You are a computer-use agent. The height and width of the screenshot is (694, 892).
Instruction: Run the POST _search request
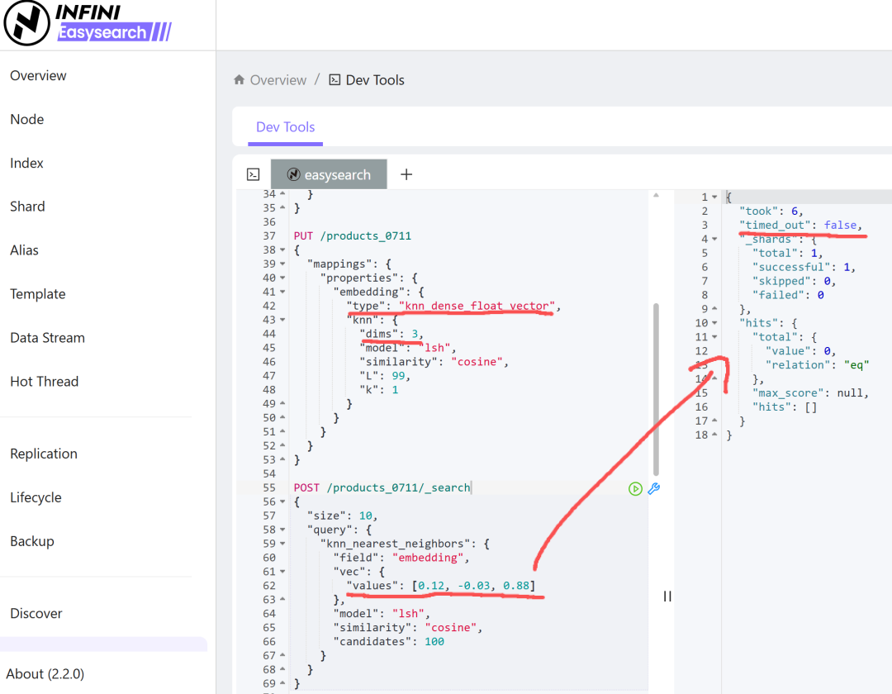[x=635, y=488]
